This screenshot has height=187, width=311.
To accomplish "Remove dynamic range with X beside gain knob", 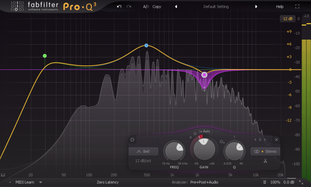I will point(190,137).
